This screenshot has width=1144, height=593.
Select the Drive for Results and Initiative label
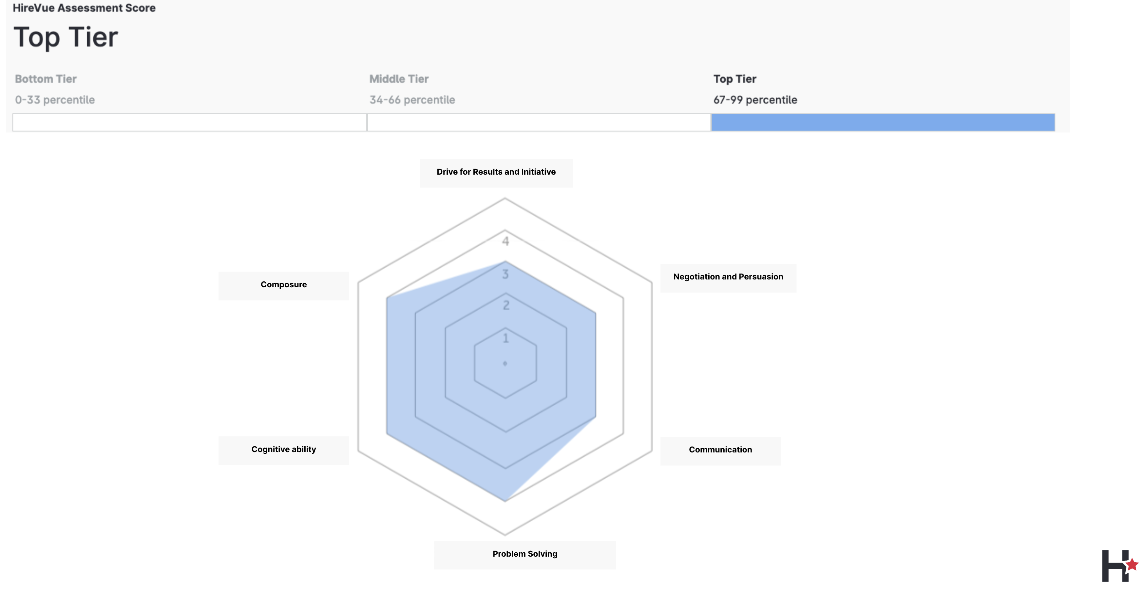click(x=496, y=172)
